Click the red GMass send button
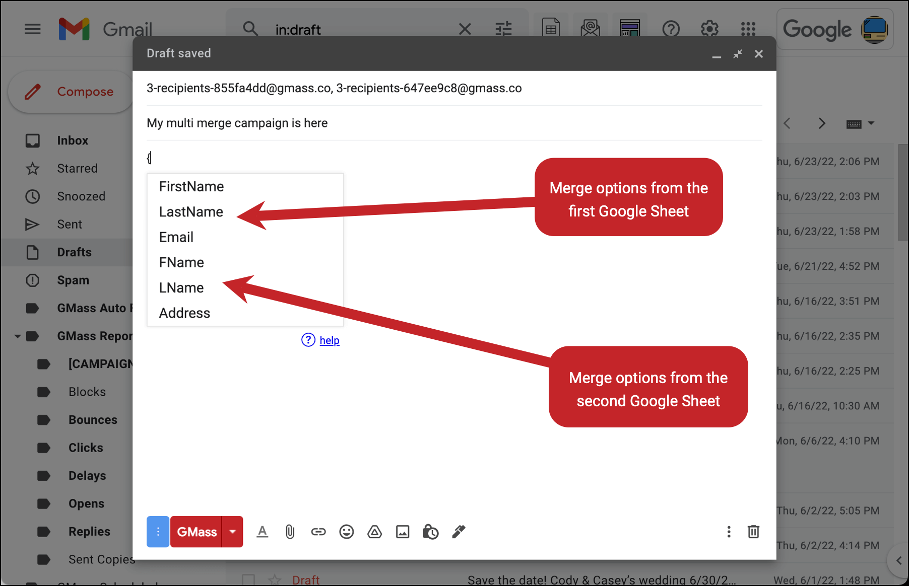909x586 pixels. tap(197, 532)
